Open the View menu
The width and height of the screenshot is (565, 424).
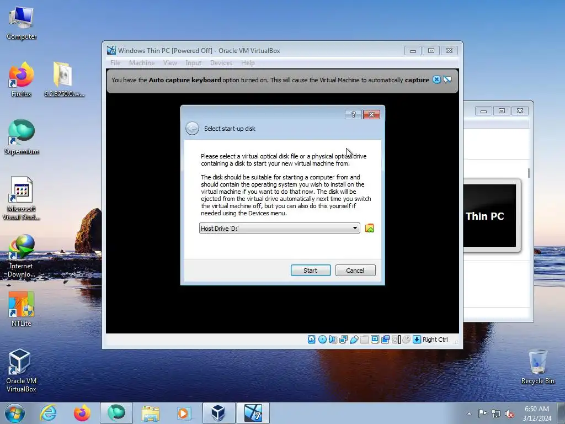170,63
